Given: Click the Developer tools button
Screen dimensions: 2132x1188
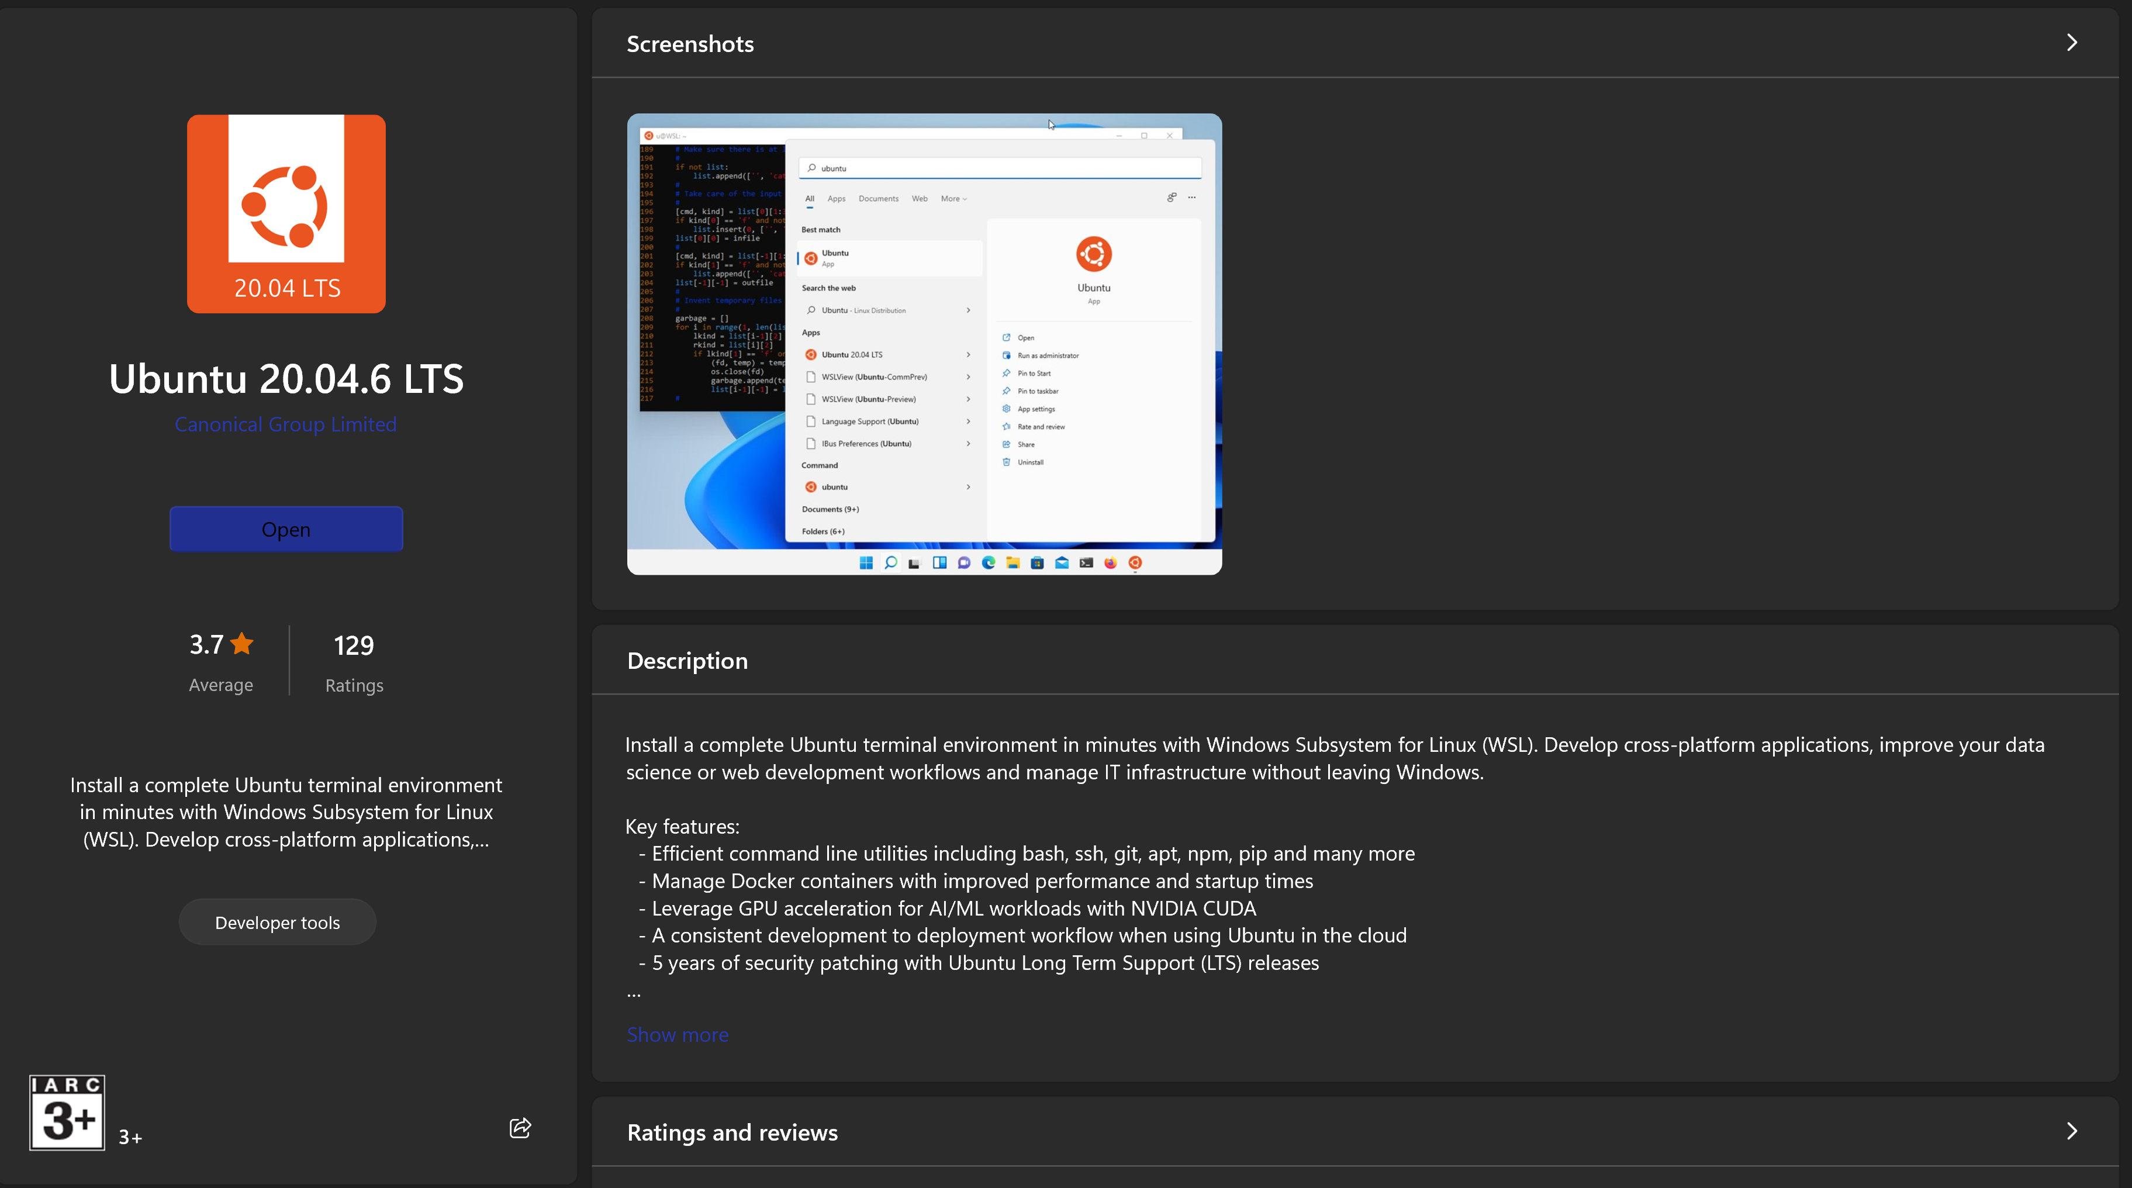Looking at the screenshot, I should pyautogui.click(x=277, y=921).
